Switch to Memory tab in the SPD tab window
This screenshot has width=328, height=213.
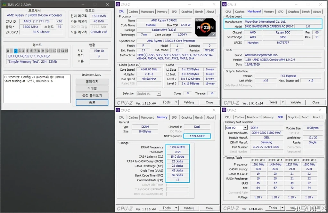(268, 117)
